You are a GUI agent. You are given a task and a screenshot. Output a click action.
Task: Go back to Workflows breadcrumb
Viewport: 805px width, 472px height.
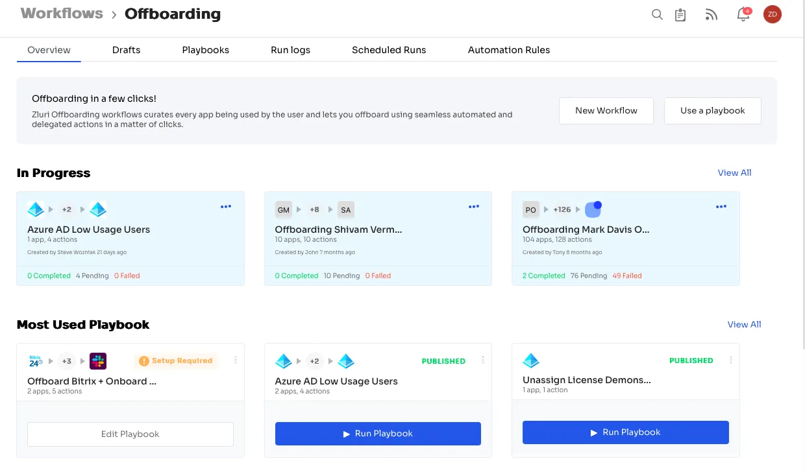click(62, 13)
